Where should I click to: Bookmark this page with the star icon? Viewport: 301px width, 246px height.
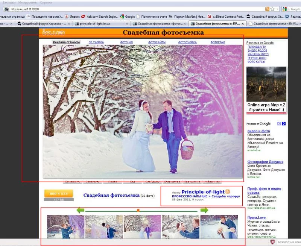coord(272,9)
